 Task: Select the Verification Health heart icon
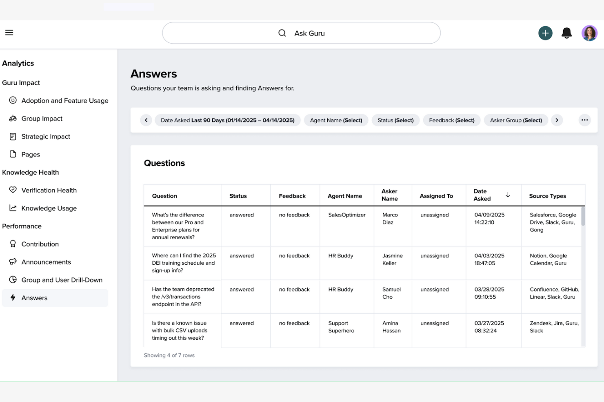[13, 190]
